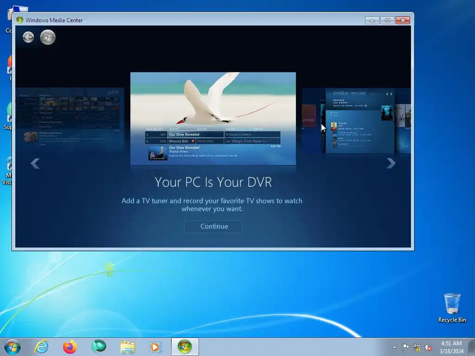Select the DVR bird preview image

(213, 119)
